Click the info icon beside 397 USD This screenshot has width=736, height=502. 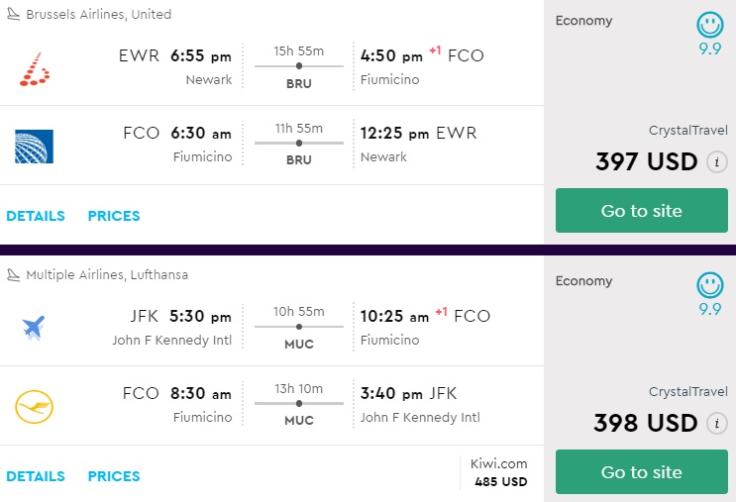point(717,162)
